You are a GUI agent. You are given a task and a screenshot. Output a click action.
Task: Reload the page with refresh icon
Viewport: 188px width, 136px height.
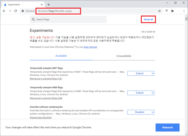click(15, 11)
